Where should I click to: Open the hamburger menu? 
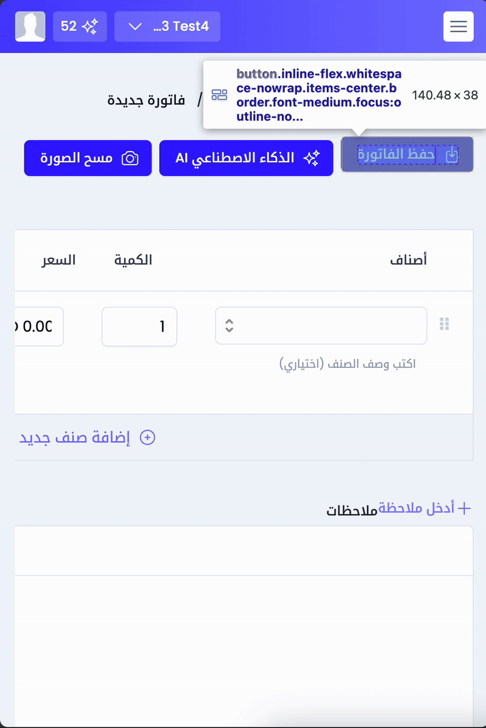458,27
